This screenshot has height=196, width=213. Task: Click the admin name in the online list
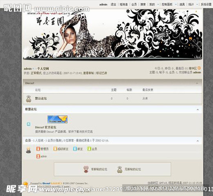44,156
